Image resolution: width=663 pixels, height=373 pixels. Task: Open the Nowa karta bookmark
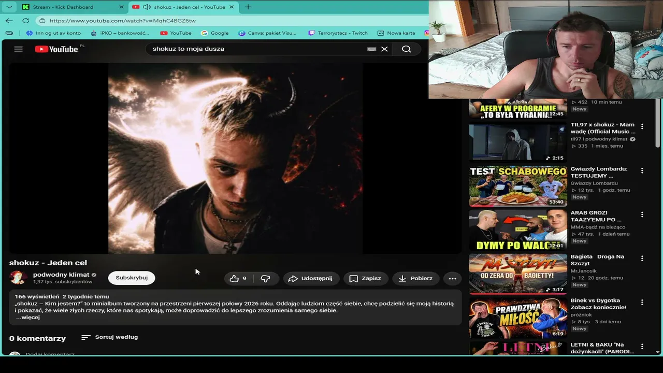(396, 33)
